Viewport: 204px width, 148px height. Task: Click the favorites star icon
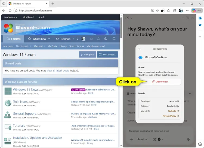[x=162, y=11]
